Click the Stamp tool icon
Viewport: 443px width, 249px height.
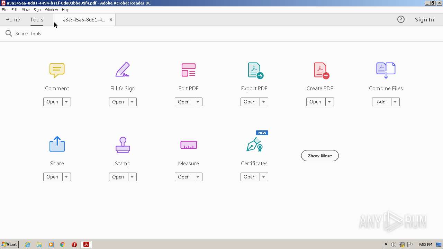pos(123,145)
